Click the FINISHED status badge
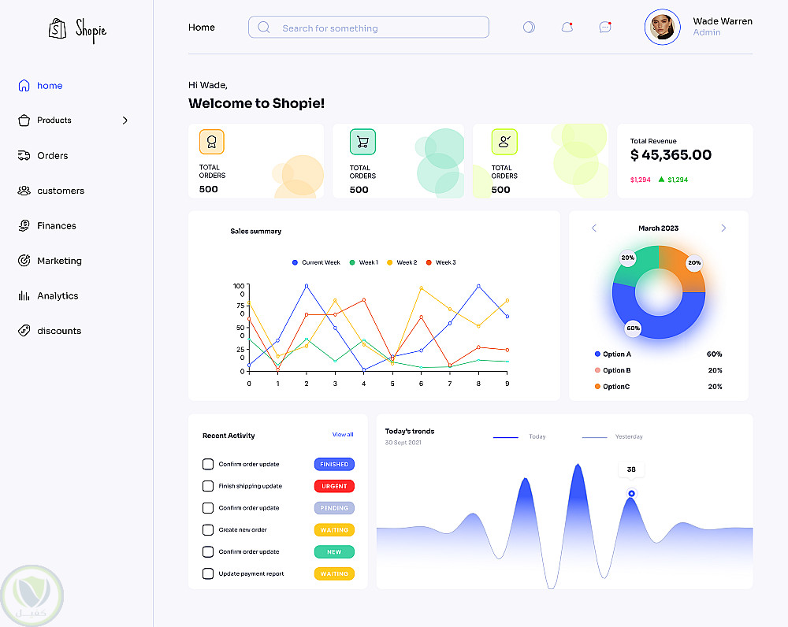Image resolution: width=788 pixels, height=627 pixels. point(334,464)
